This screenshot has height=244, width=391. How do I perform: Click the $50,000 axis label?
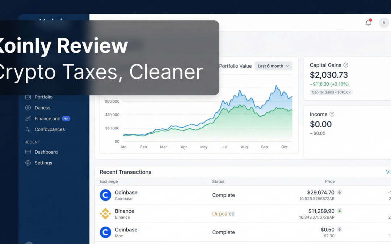click(x=112, y=101)
